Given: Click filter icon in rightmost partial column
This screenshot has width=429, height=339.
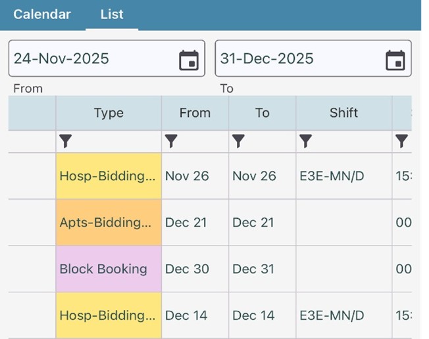Looking at the screenshot, I should [401, 141].
